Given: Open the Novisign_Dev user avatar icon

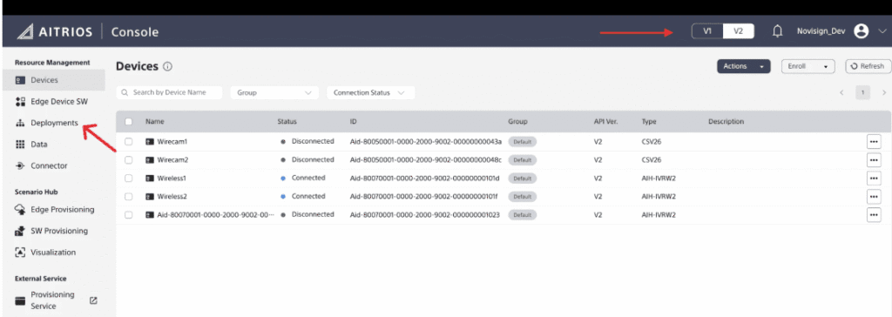Looking at the screenshot, I should 862,31.
